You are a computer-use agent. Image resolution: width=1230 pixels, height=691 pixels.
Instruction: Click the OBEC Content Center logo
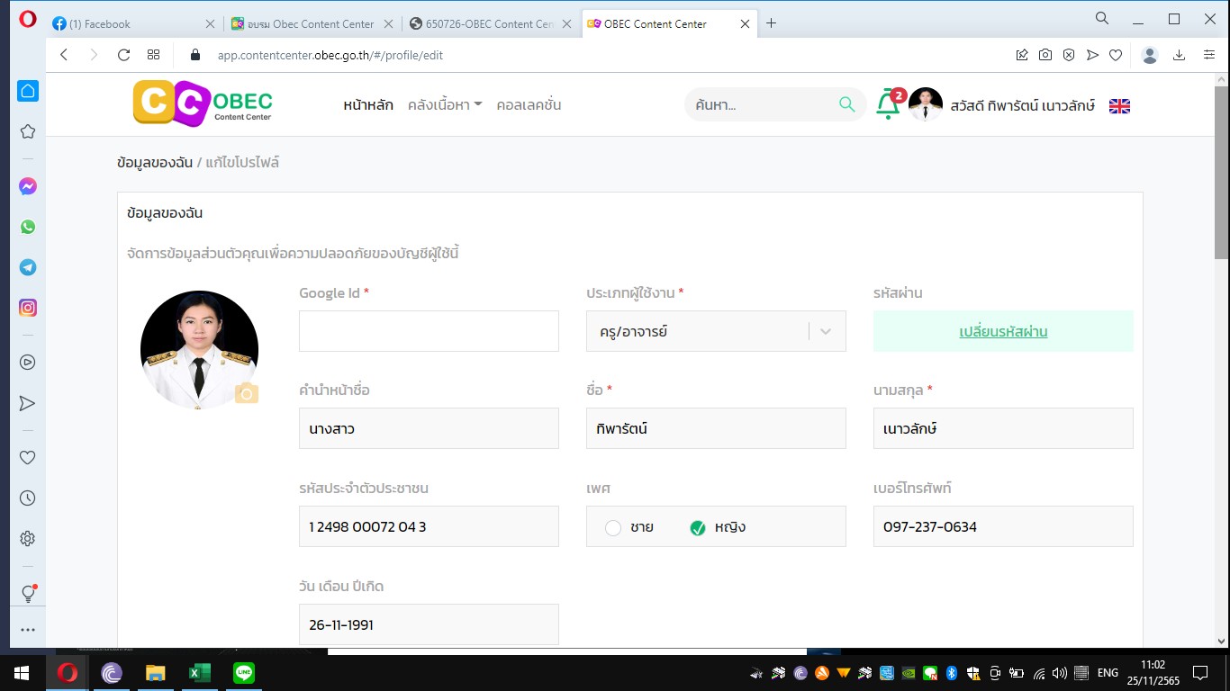(203, 103)
